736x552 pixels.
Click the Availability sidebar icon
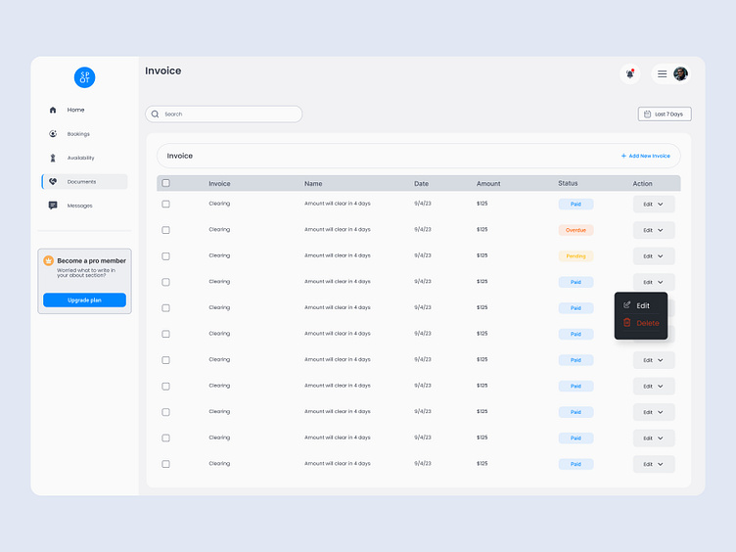coord(53,158)
